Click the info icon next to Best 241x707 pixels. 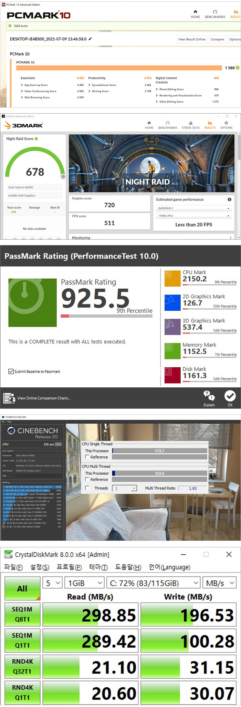click(x=58, y=207)
